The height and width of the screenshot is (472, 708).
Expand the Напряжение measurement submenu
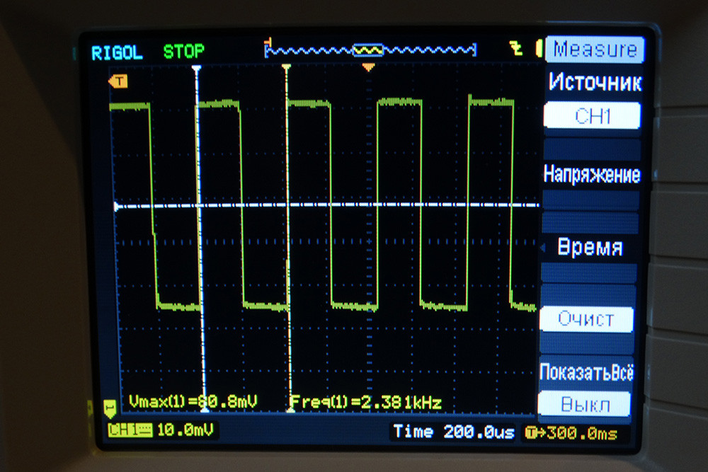(591, 174)
